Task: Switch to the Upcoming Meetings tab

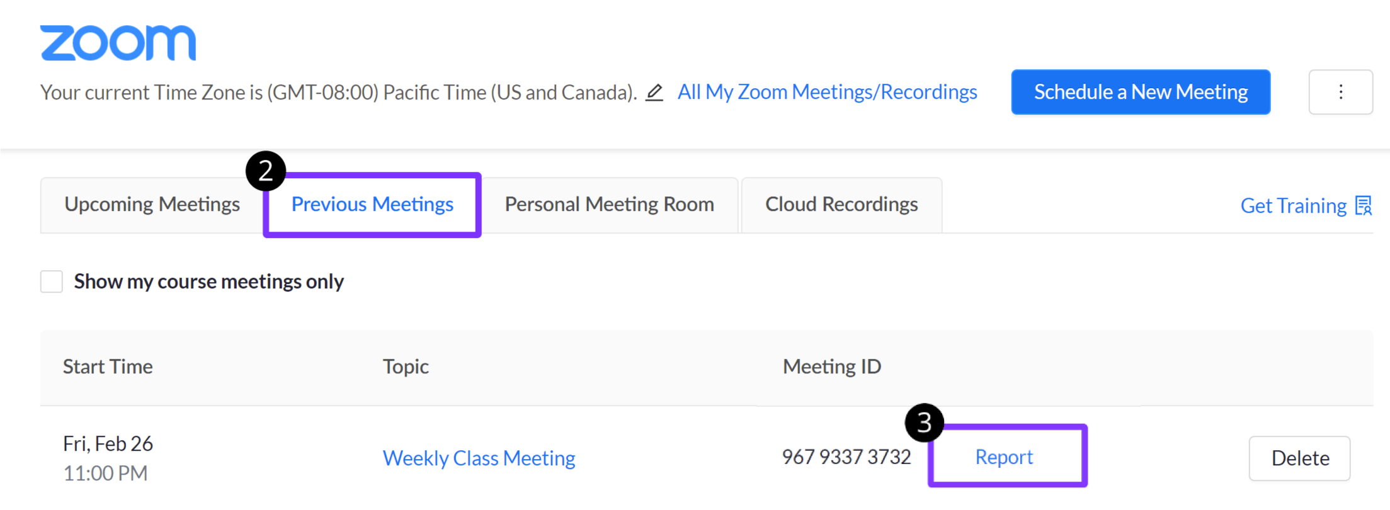Action: pos(152,204)
